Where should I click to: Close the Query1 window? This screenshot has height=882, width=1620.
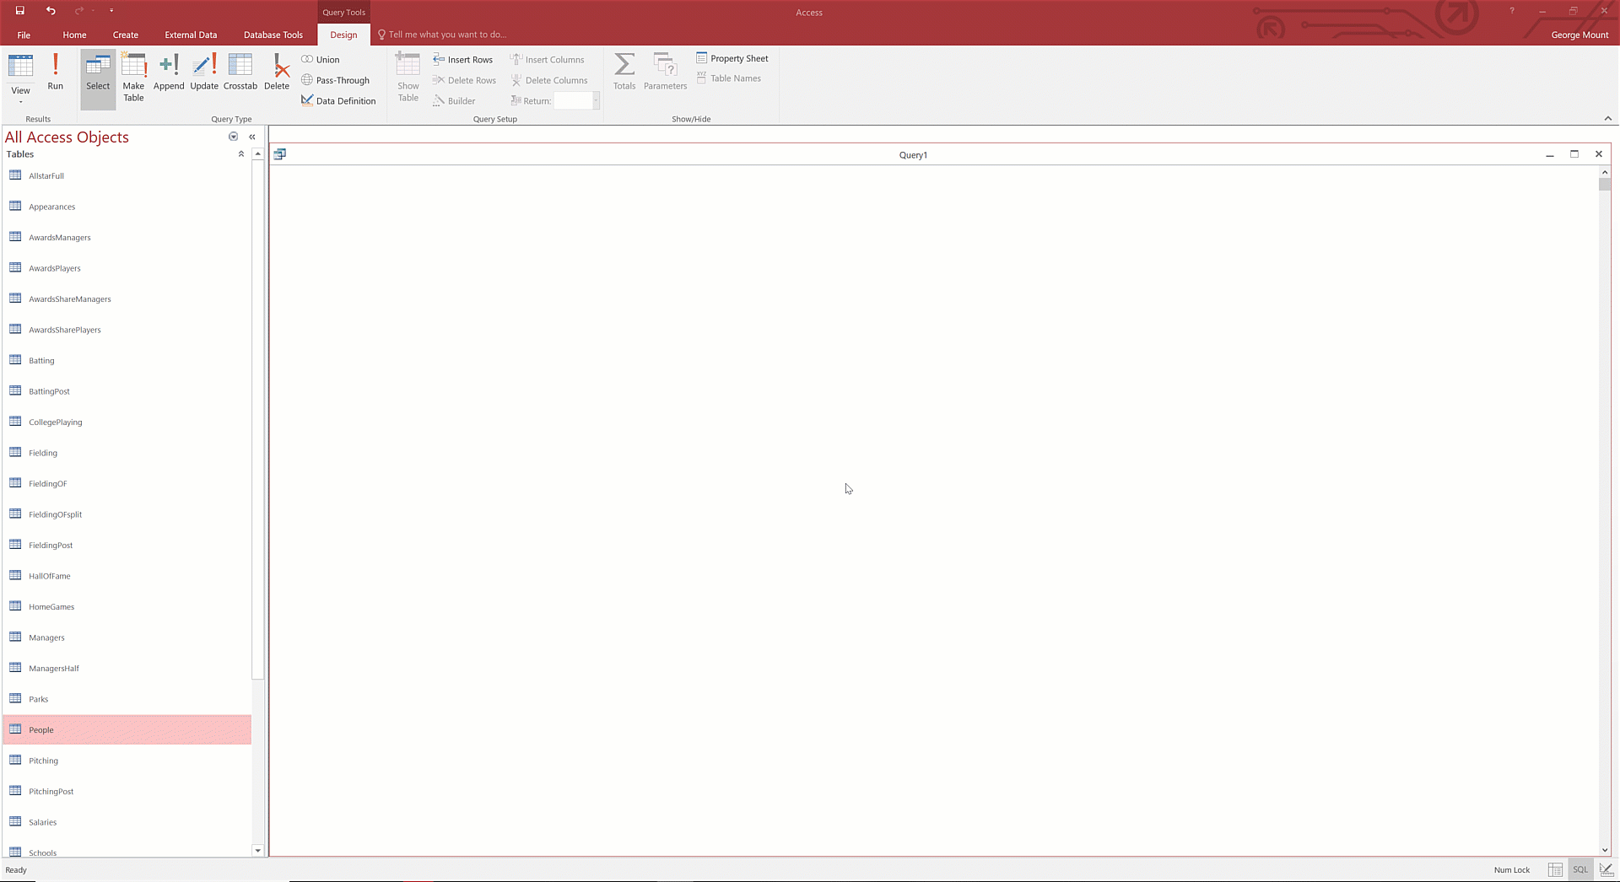[1599, 154]
